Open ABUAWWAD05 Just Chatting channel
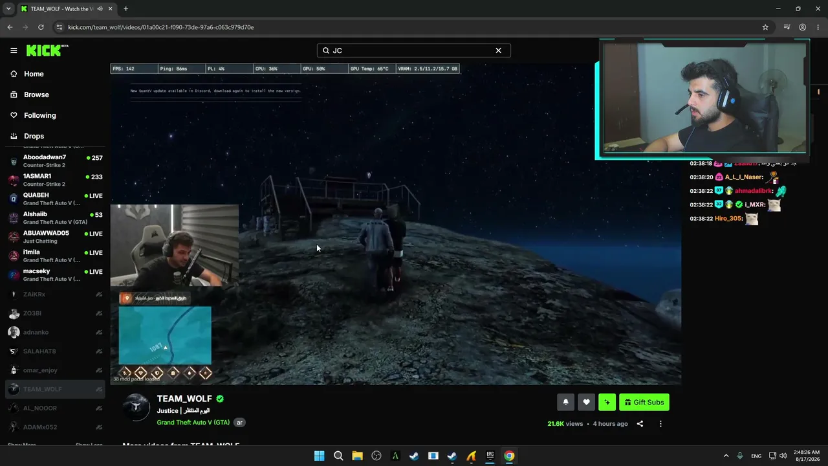828x466 pixels. click(55, 237)
